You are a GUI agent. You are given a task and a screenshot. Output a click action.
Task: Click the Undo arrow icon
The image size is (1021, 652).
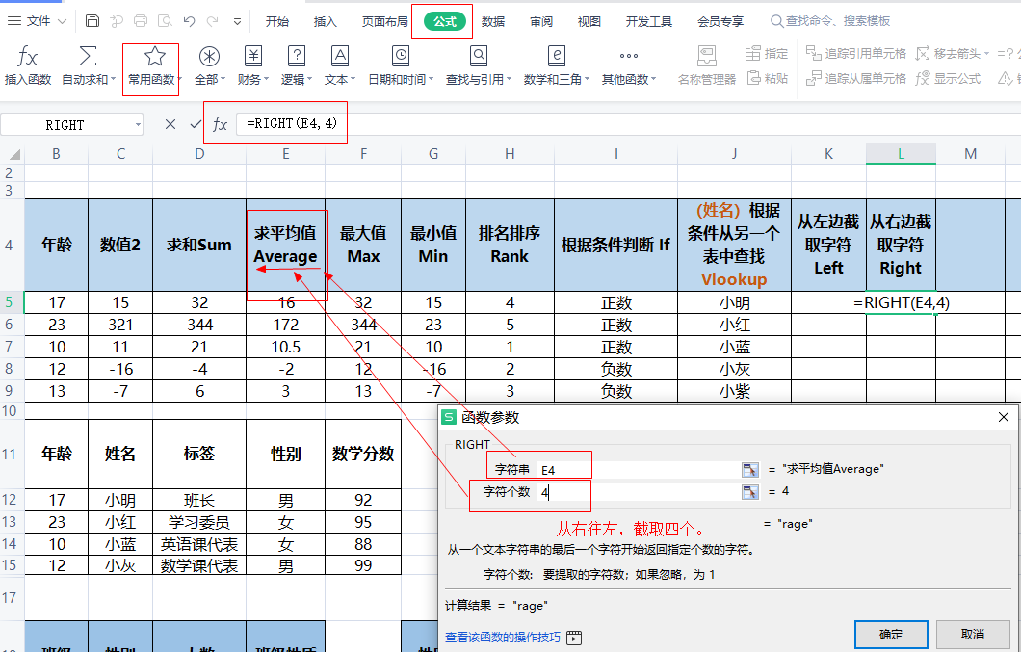[x=189, y=21]
